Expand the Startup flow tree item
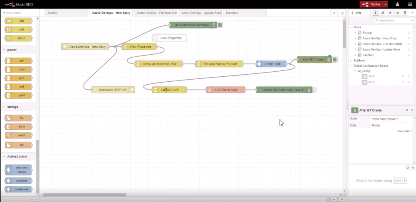The width and height of the screenshot is (416, 202). coord(355,33)
